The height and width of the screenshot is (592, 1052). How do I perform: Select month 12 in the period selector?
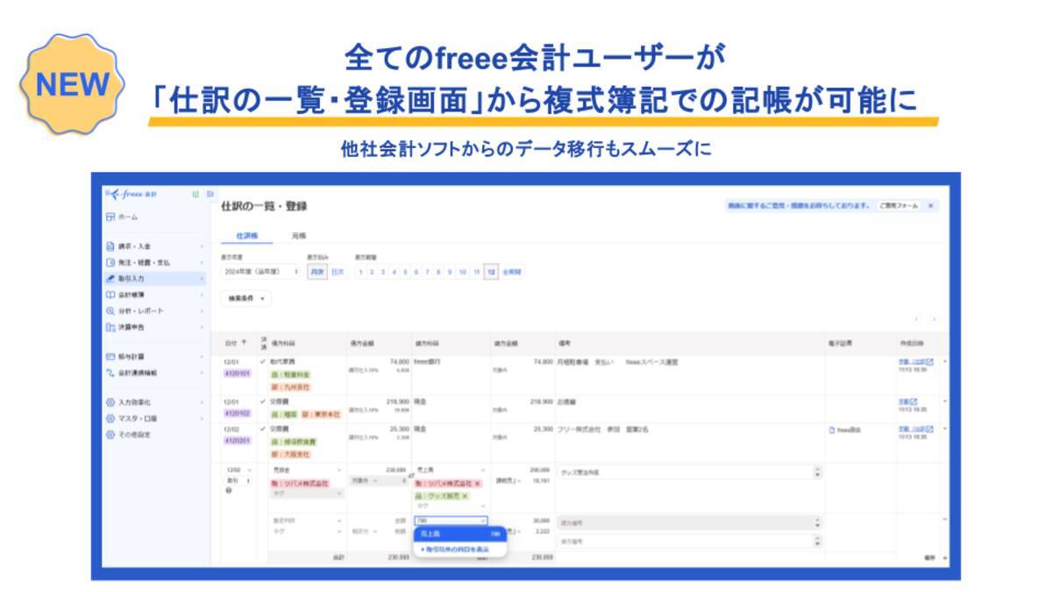point(491,270)
